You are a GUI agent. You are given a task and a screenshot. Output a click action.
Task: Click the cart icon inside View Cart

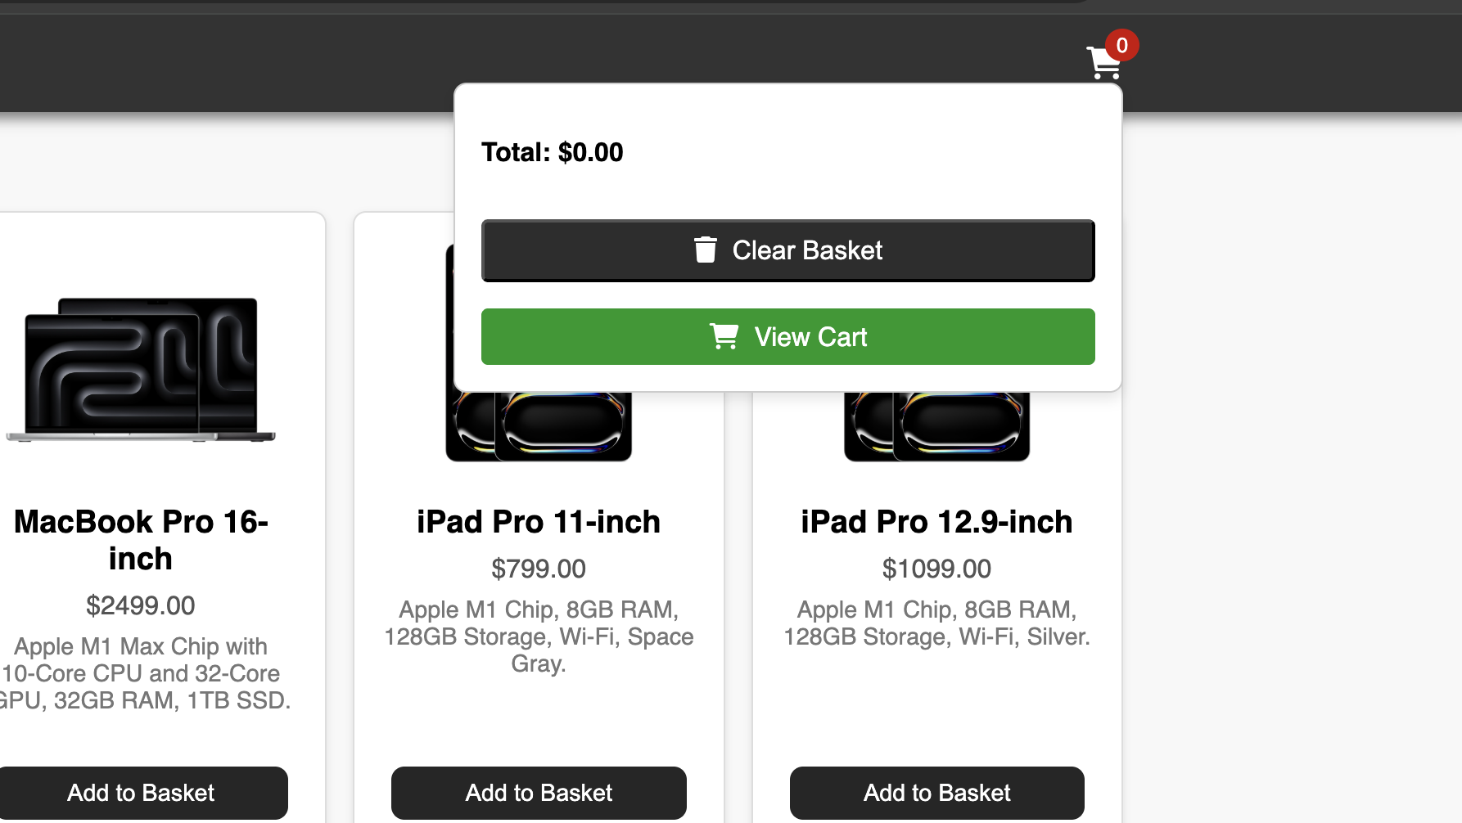coord(725,335)
